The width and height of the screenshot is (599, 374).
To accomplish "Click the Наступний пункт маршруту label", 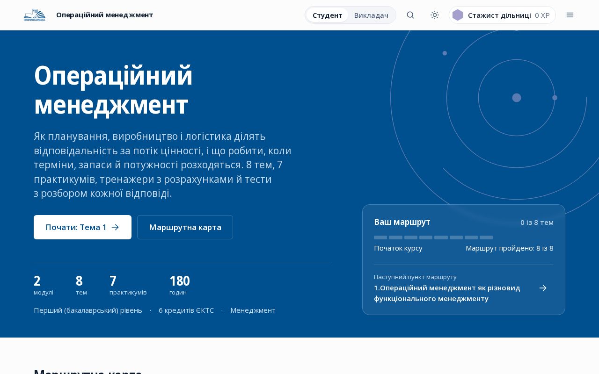I will 415,277.
